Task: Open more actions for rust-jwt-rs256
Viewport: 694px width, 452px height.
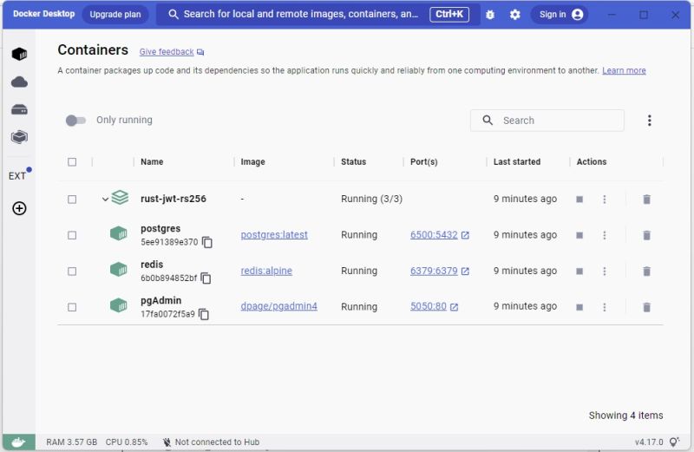Action: tap(604, 200)
